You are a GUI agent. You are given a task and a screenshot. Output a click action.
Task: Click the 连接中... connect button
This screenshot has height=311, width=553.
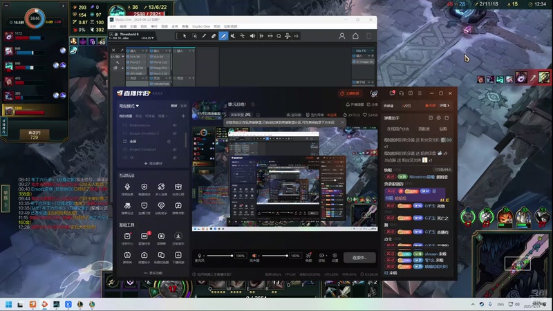tap(359, 257)
